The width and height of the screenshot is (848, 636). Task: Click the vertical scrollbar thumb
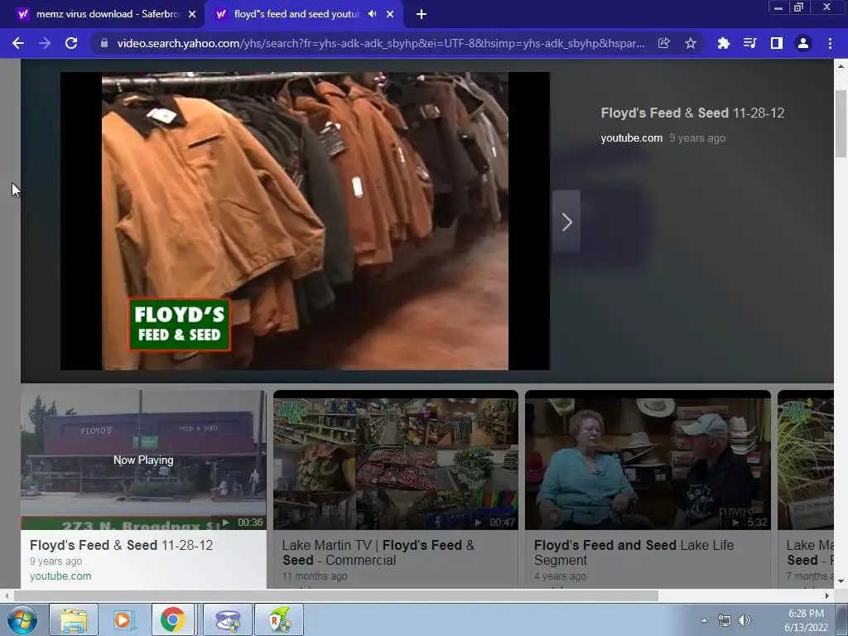coord(841,124)
